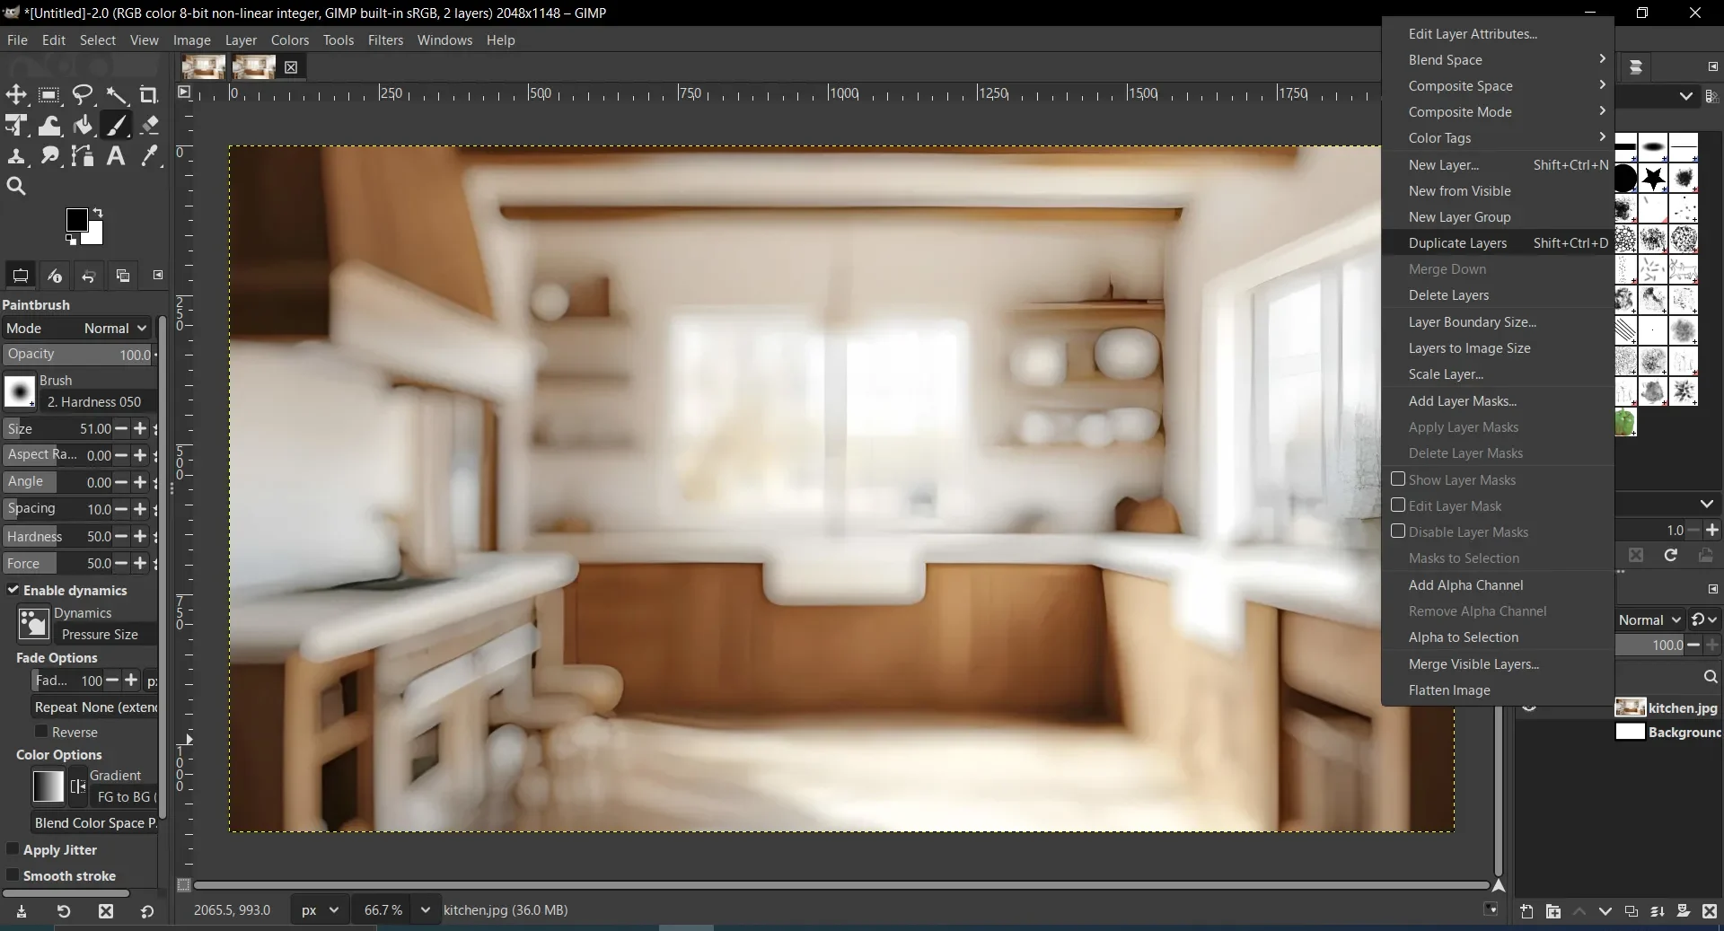Open the Device Status tab

tap(54, 276)
